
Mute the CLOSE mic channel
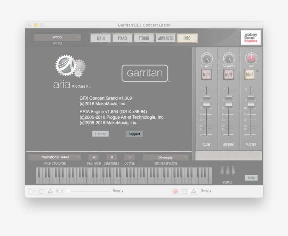click(207, 75)
